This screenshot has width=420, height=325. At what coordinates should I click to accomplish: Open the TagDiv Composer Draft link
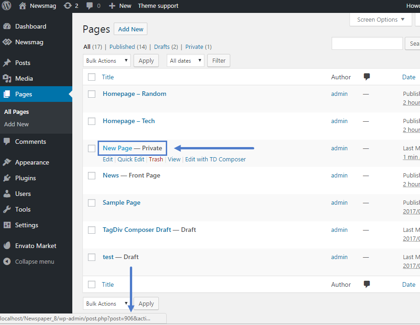[137, 230]
